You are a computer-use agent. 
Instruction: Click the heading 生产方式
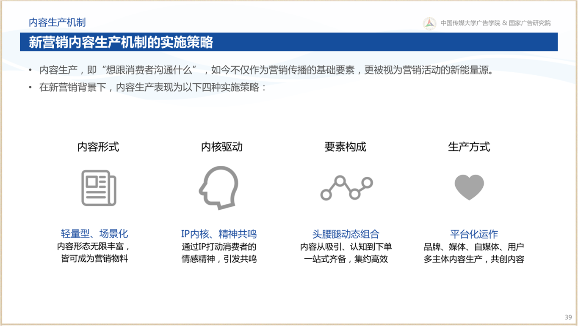(469, 147)
